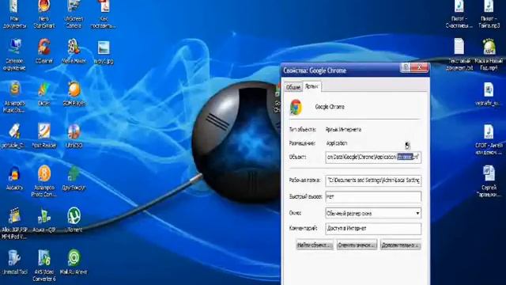Click the Найти объект button
Viewport: 506px width, 285px height.
point(315,245)
